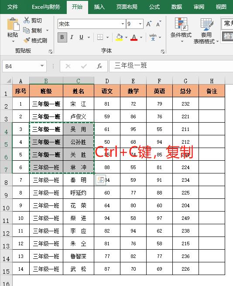Click name cell 花 荣
The height and width of the screenshot is (286, 233).
point(79,205)
